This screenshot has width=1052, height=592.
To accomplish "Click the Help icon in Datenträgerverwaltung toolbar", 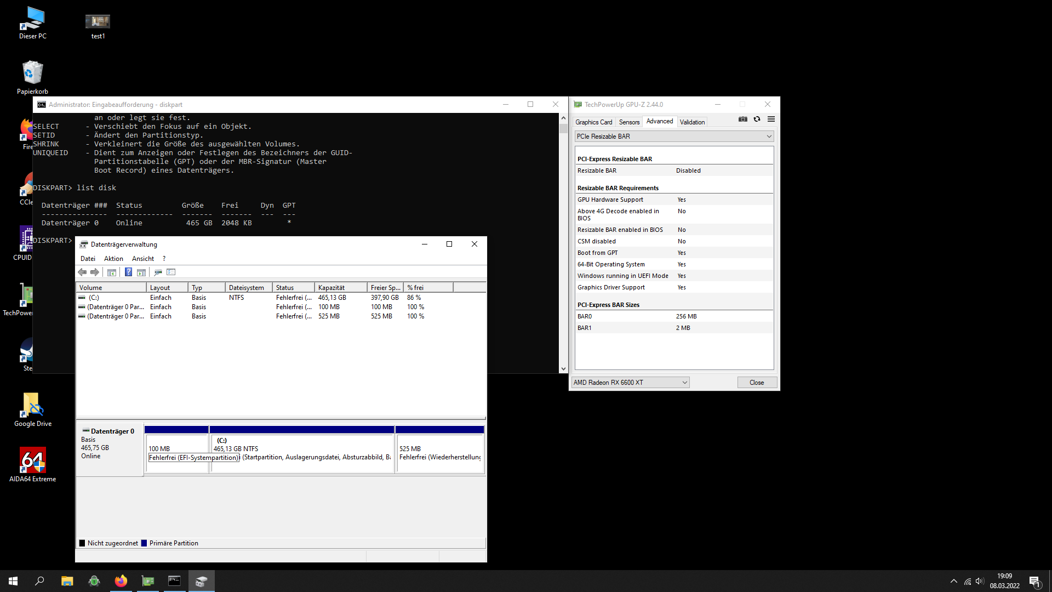I will tap(128, 272).
